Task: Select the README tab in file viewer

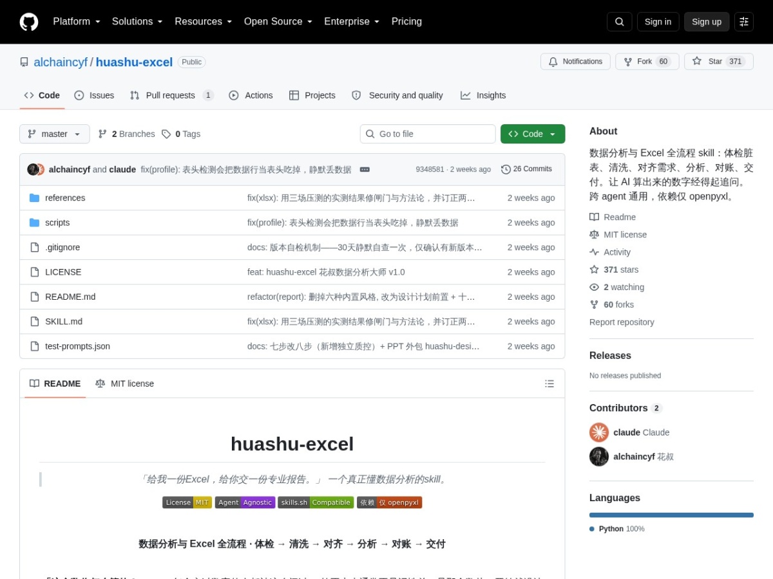Action: pyautogui.click(x=55, y=383)
